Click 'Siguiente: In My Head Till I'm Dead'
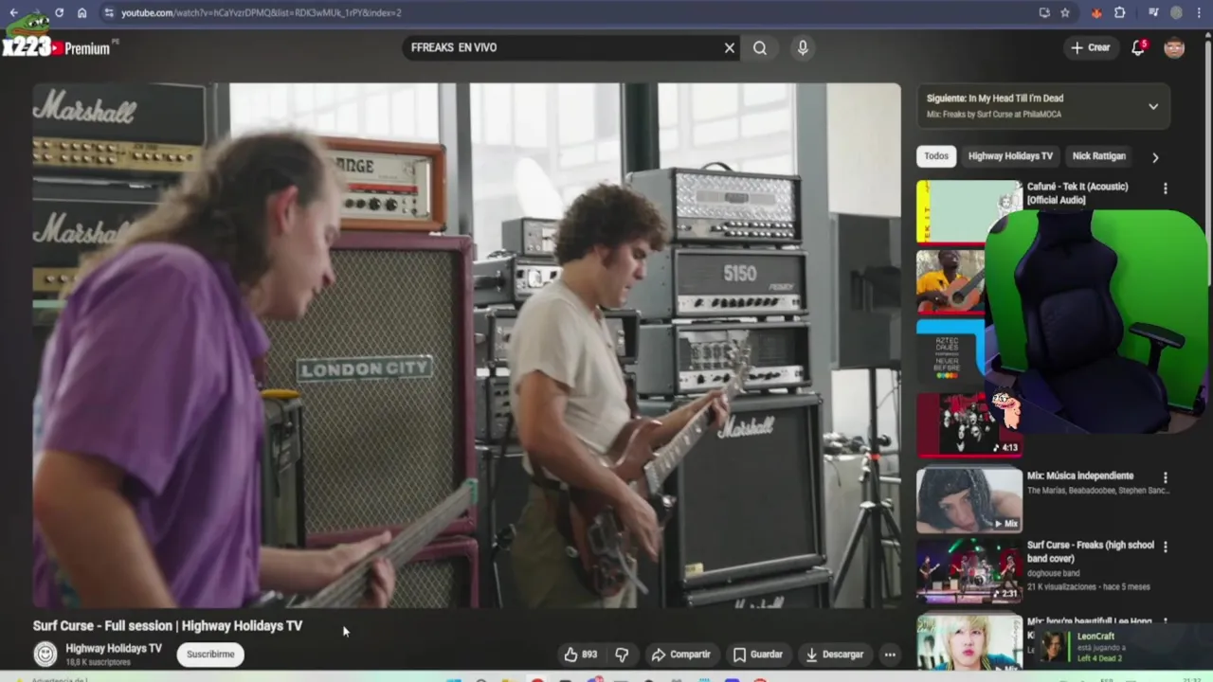This screenshot has width=1213, height=682. coord(995,98)
